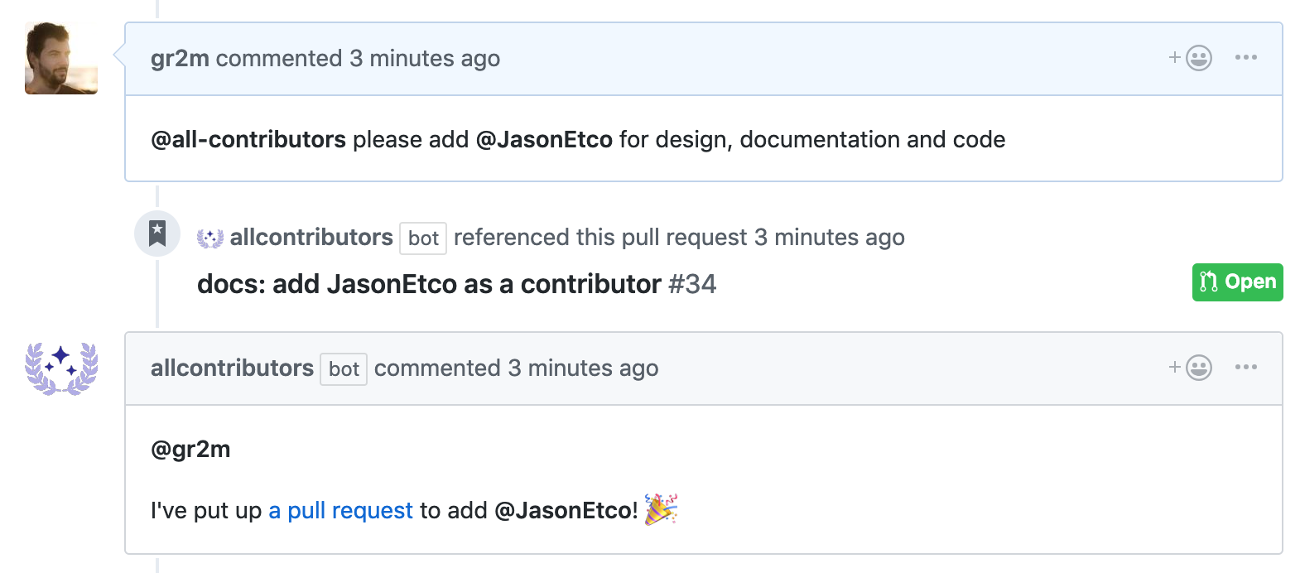Open options menu on gr2m's comment
The image size is (1300, 573).
coord(1245,58)
